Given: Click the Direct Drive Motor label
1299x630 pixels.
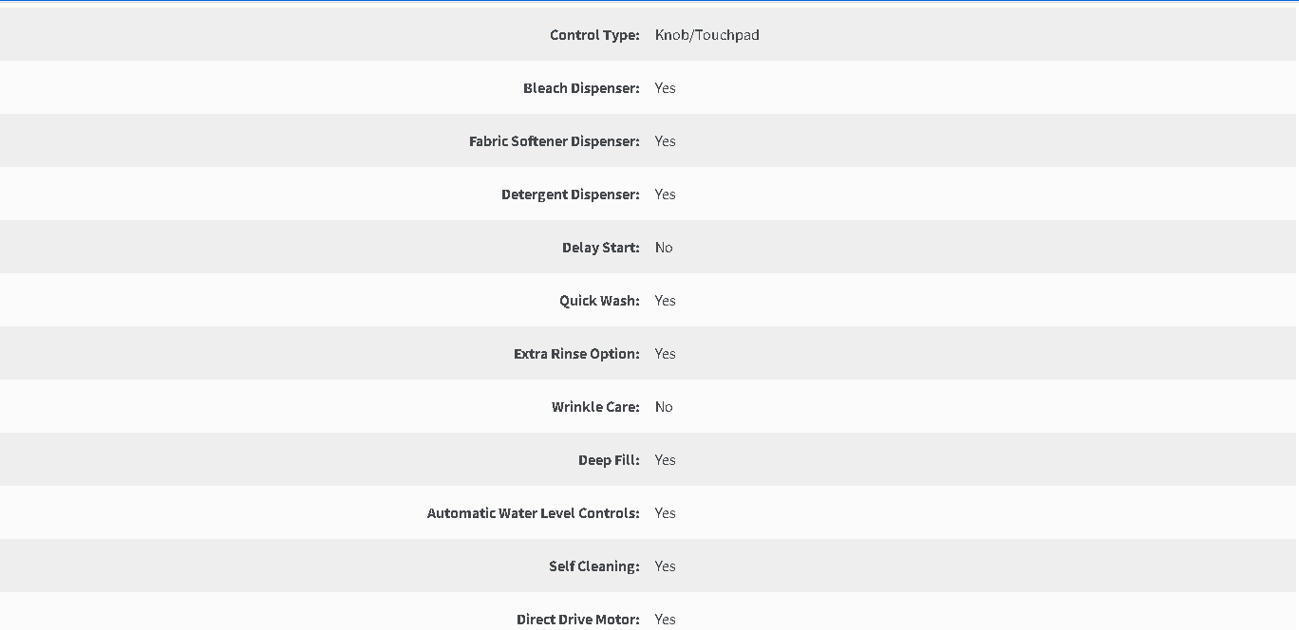Looking at the screenshot, I should 578,620.
